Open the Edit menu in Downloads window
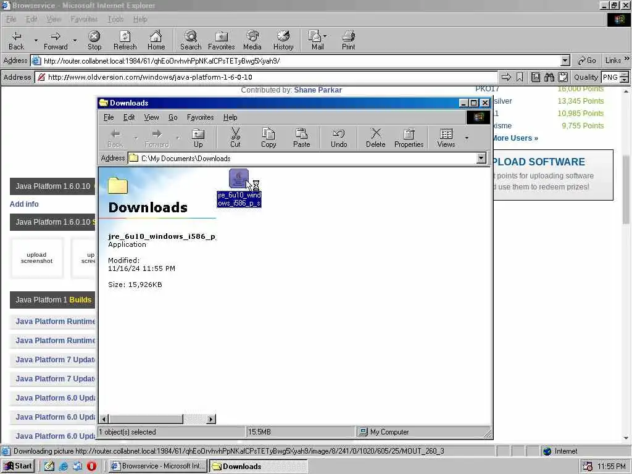632x474 pixels. point(129,117)
